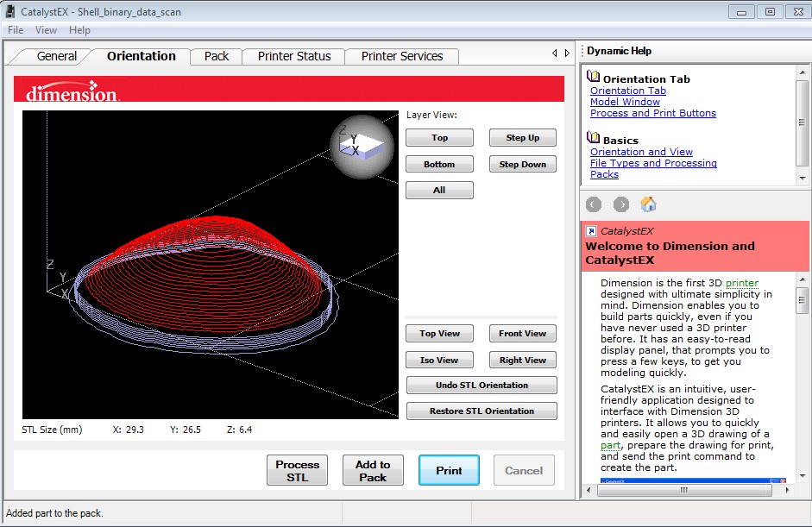Show the Top layer
Viewport: 812px width, 527px height.
coord(439,138)
